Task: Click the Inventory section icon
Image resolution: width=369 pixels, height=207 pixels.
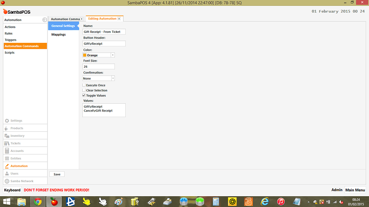Action: [x=7, y=136]
